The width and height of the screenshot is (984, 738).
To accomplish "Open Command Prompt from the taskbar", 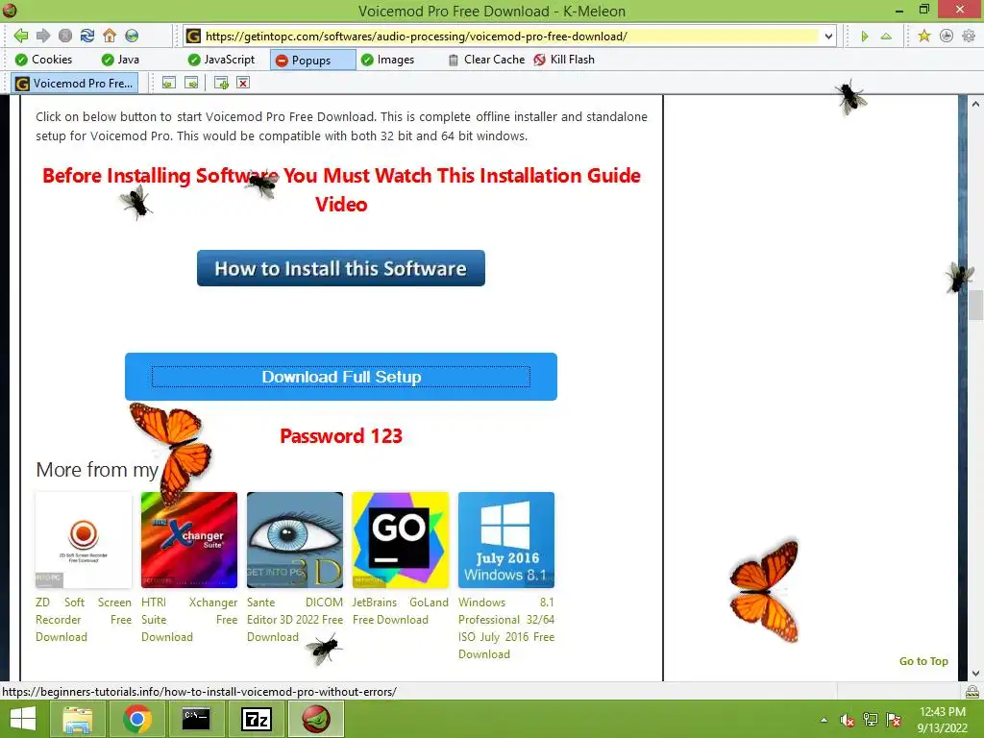I will tap(196, 719).
